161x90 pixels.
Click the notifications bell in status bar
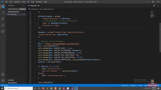click(158, 85)
